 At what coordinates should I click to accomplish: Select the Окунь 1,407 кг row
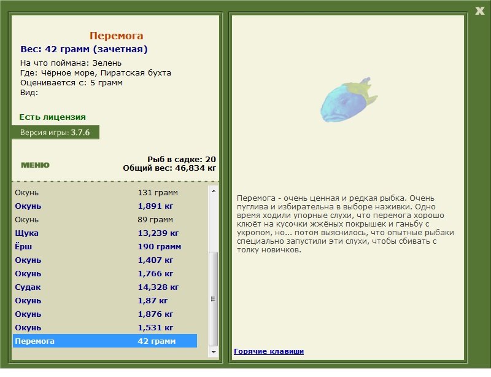(x=105, y=260)
